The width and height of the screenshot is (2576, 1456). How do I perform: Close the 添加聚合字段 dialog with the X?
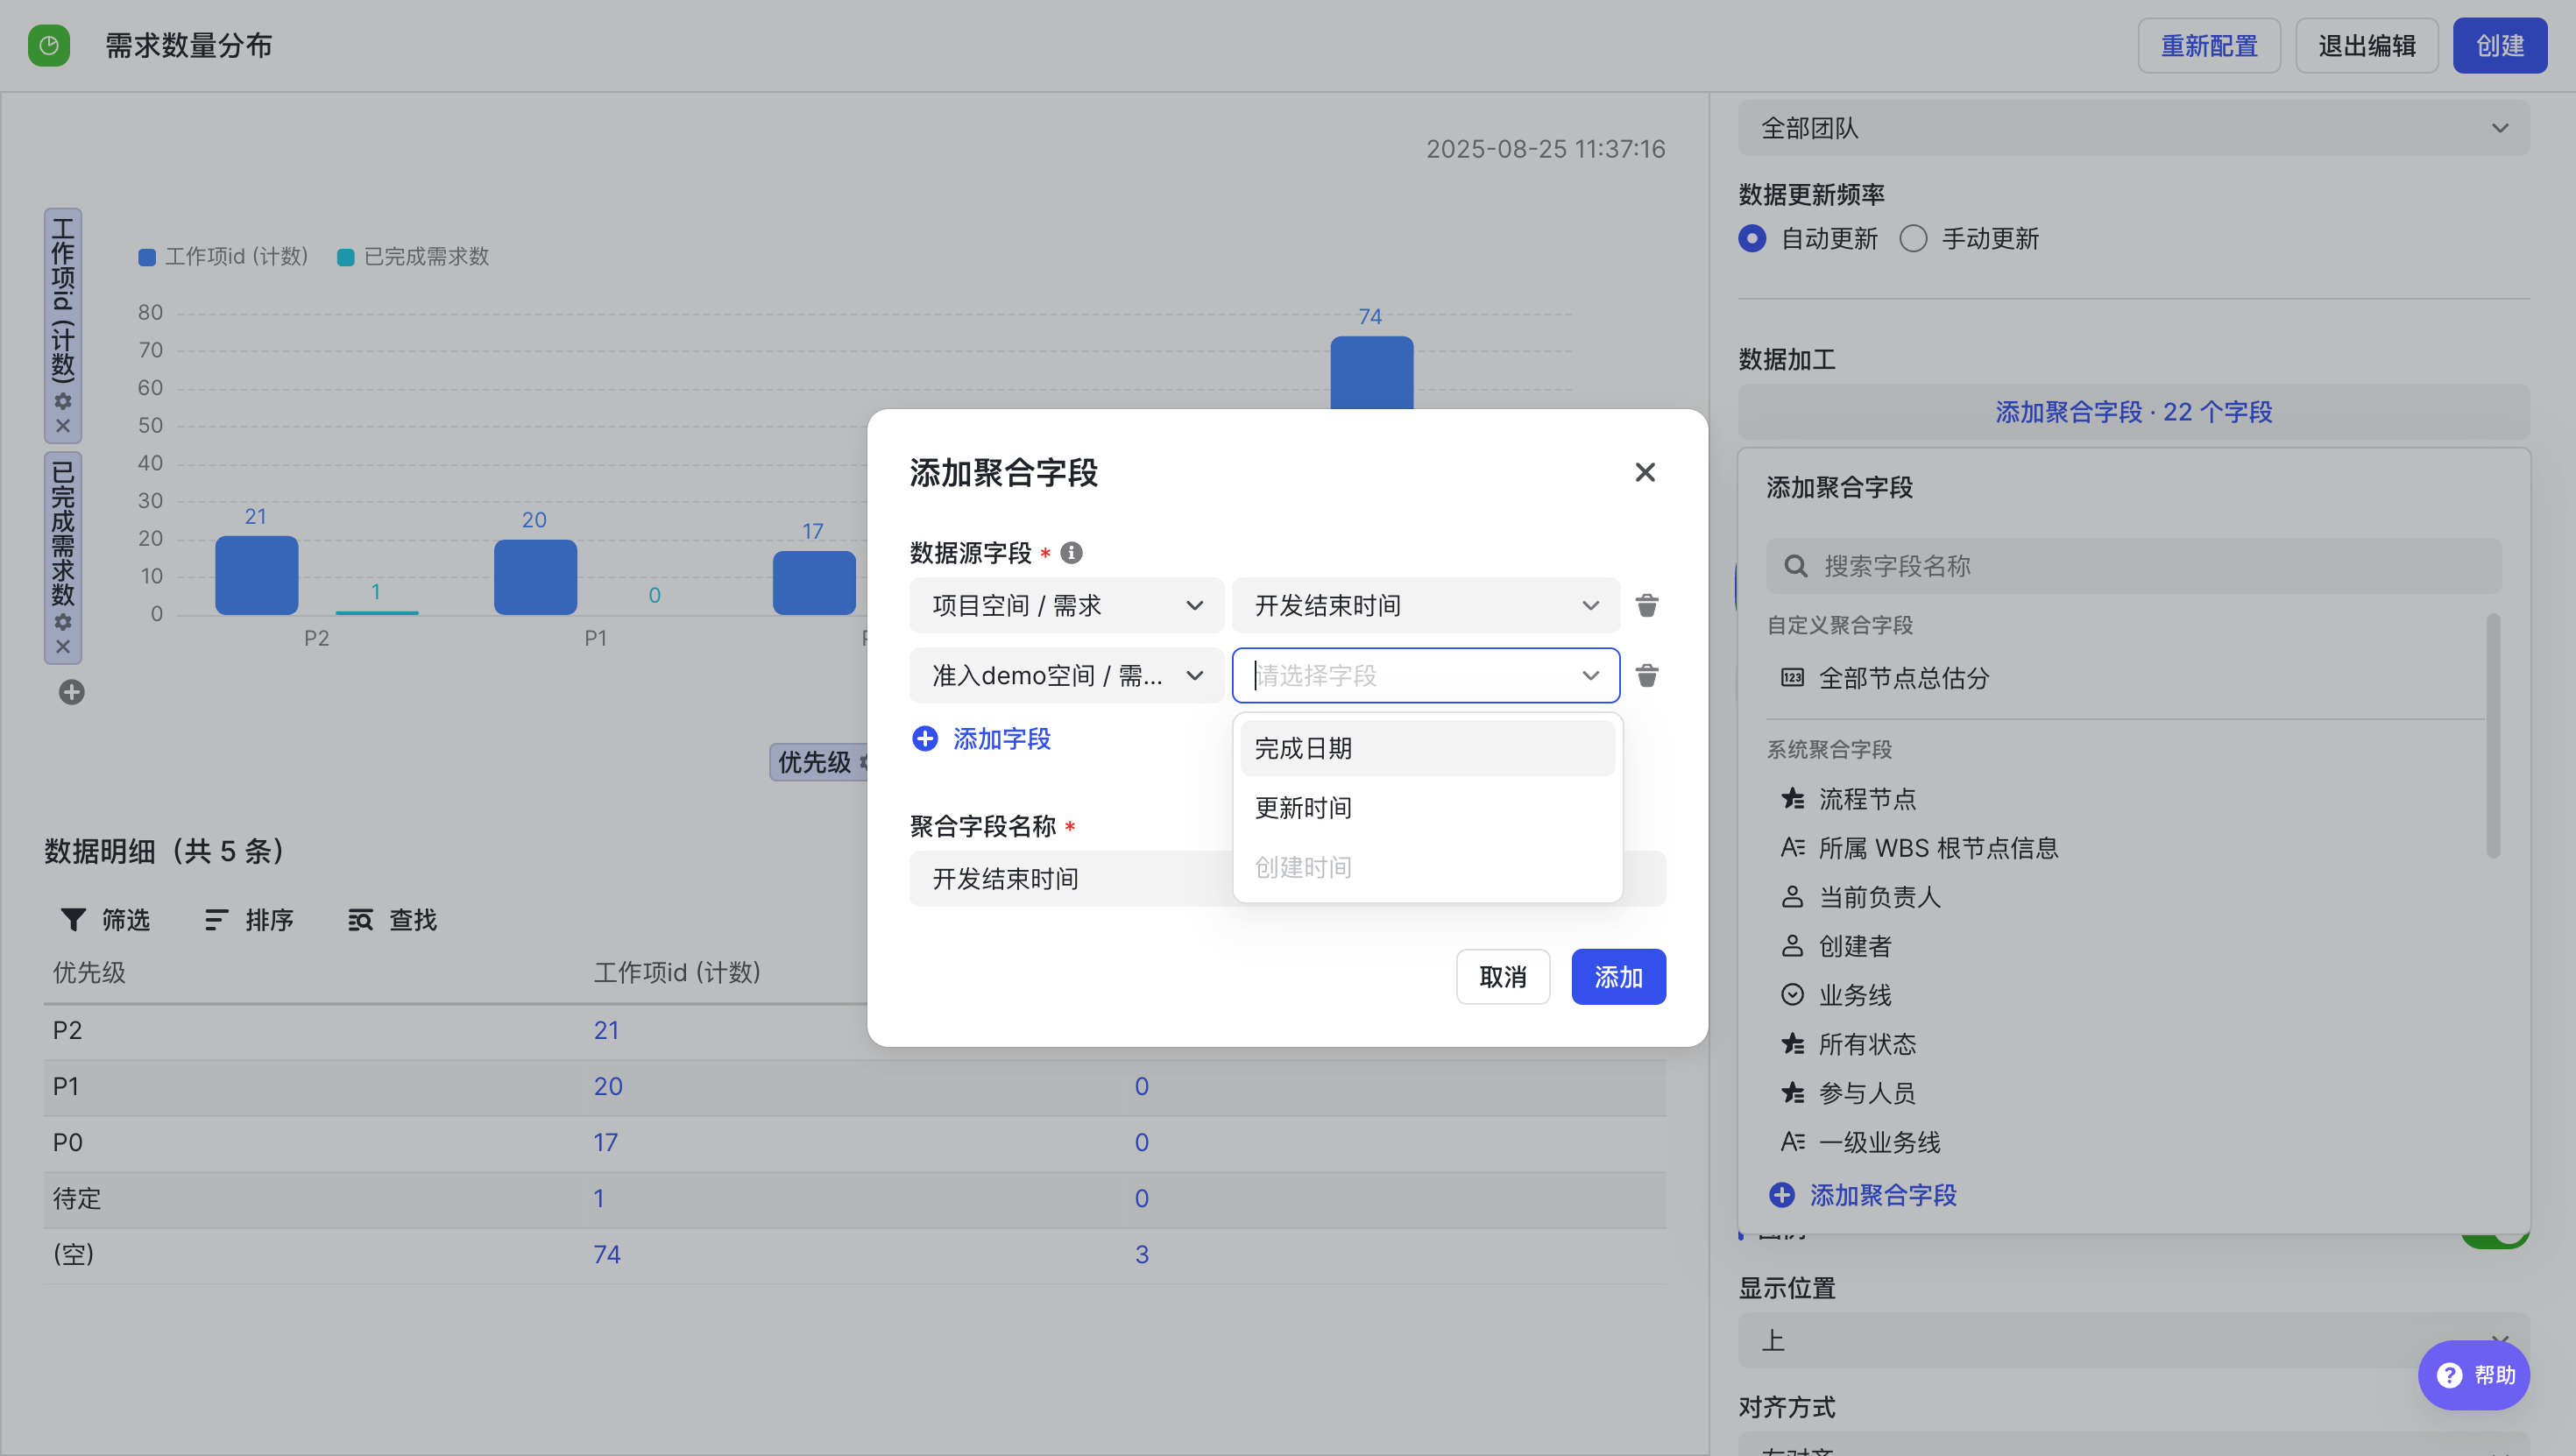1645,472
